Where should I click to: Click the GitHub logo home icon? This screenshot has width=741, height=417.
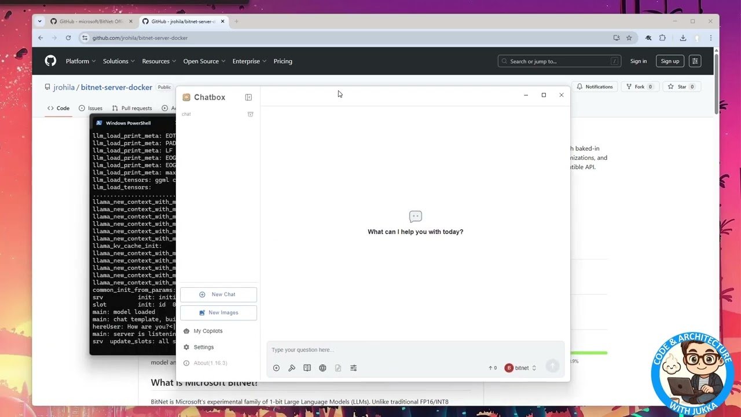click(51, 61)
